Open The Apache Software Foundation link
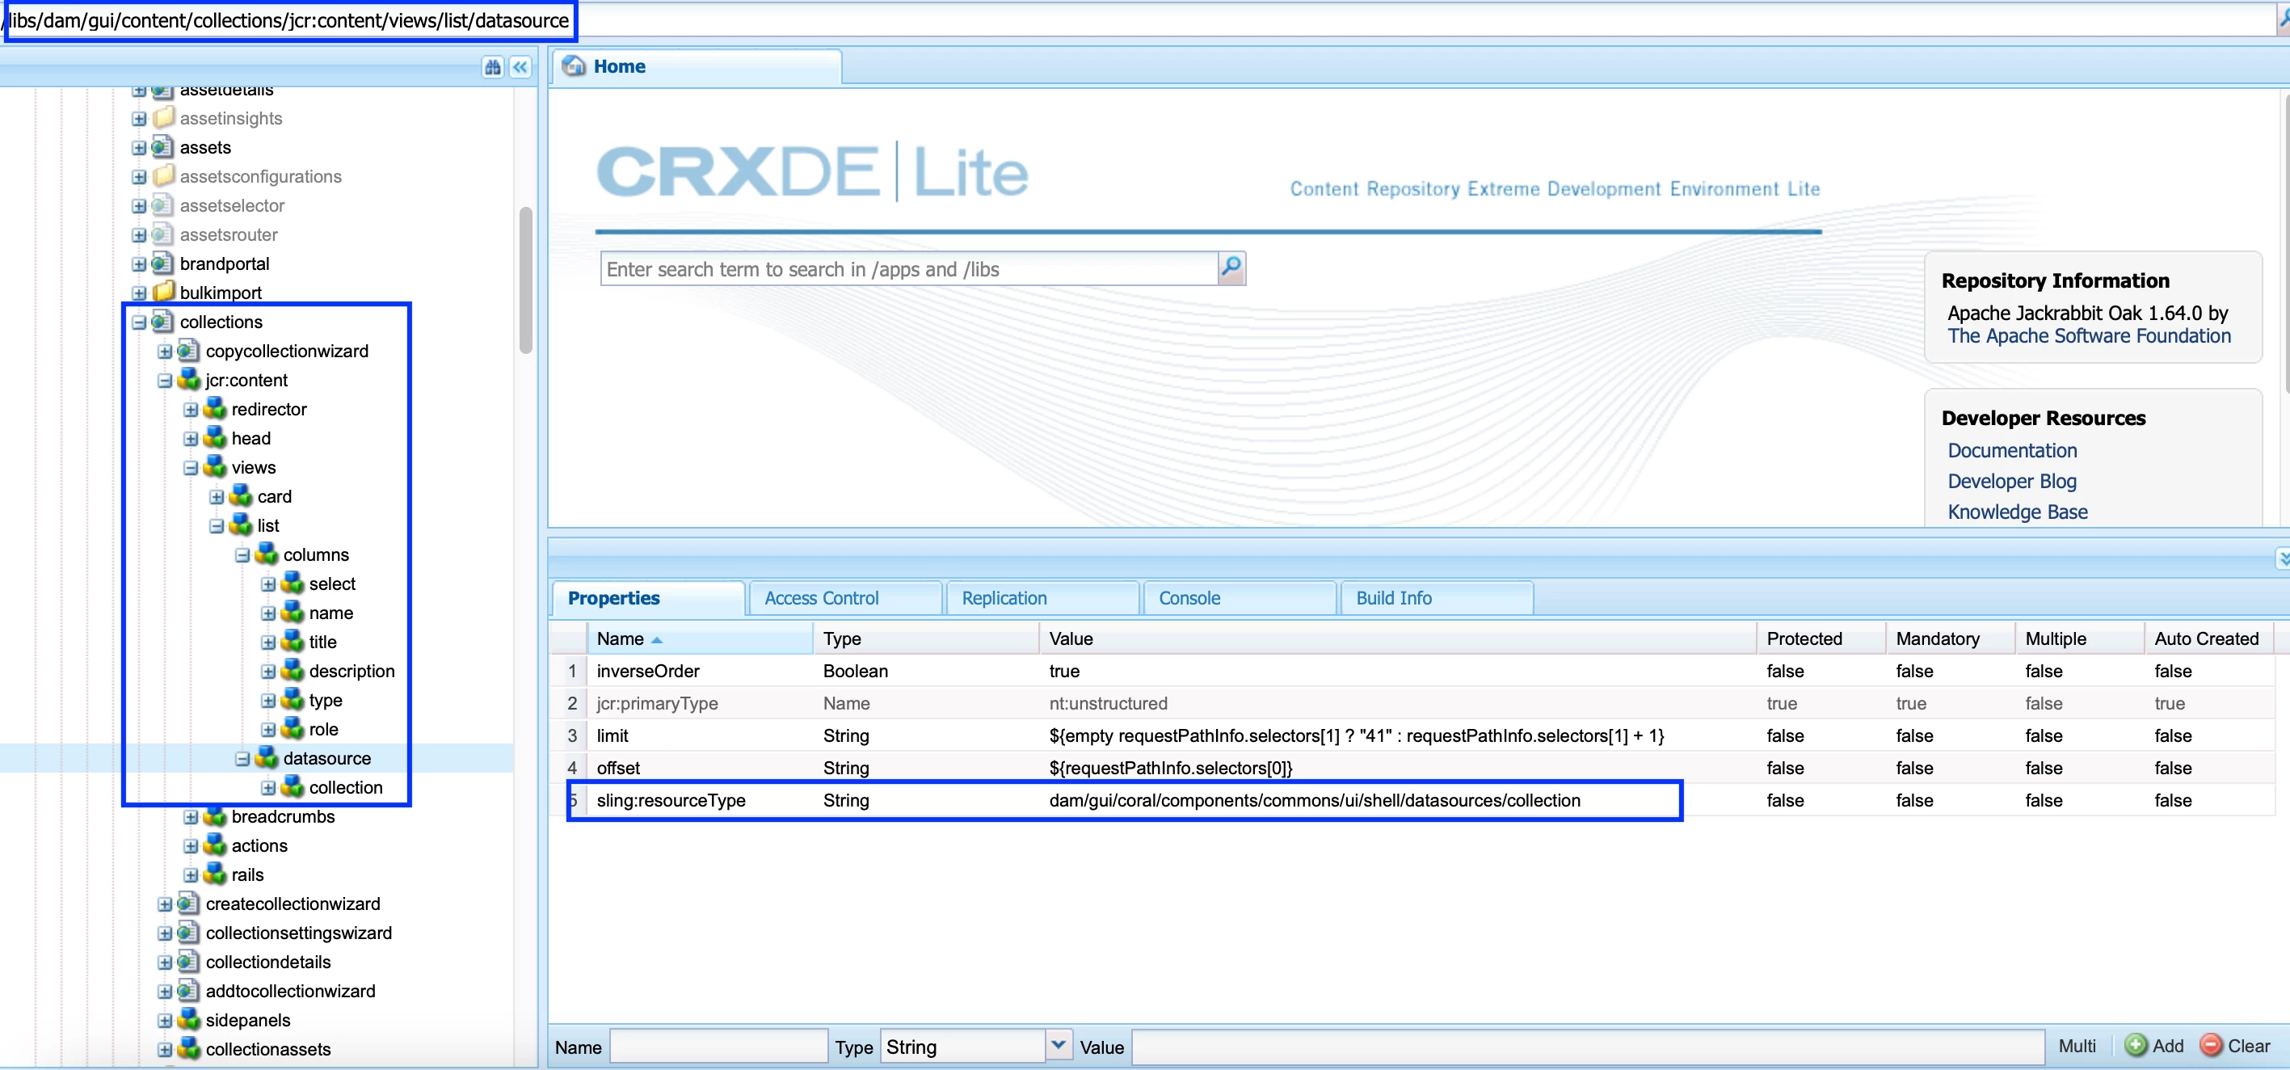The height and width of the screenshot is (1070, 2290). (x=2088, y=335)
